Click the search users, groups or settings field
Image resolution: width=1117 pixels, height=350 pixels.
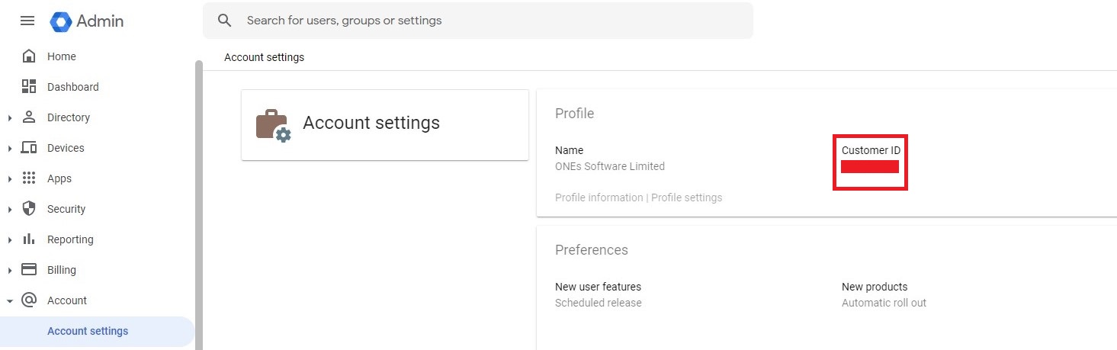point(488,21)
